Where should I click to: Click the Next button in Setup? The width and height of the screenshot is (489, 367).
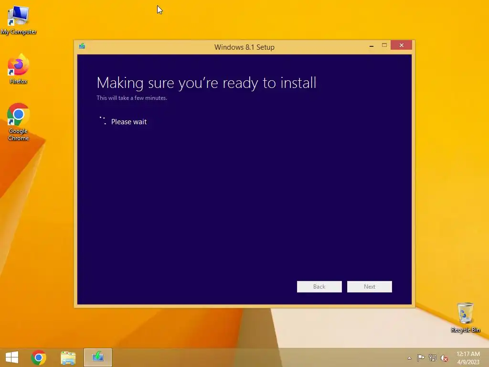tap(370, 287)
